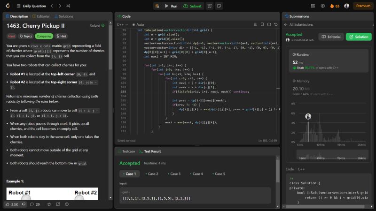Open the user profile avatar

pos(346,6)
